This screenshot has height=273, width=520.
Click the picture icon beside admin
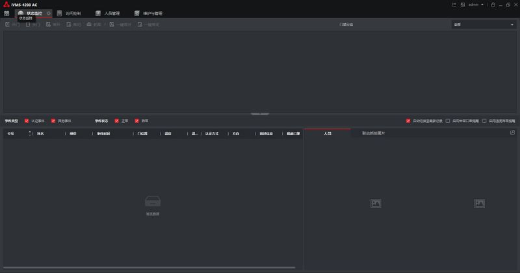[x=462, y=5]
